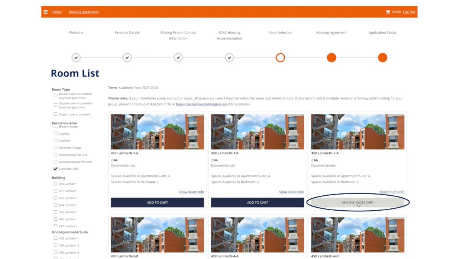Open the SDAC Housing Accommodation step label
The height and width of the screenshot is (259, 461).
(229, 35)
